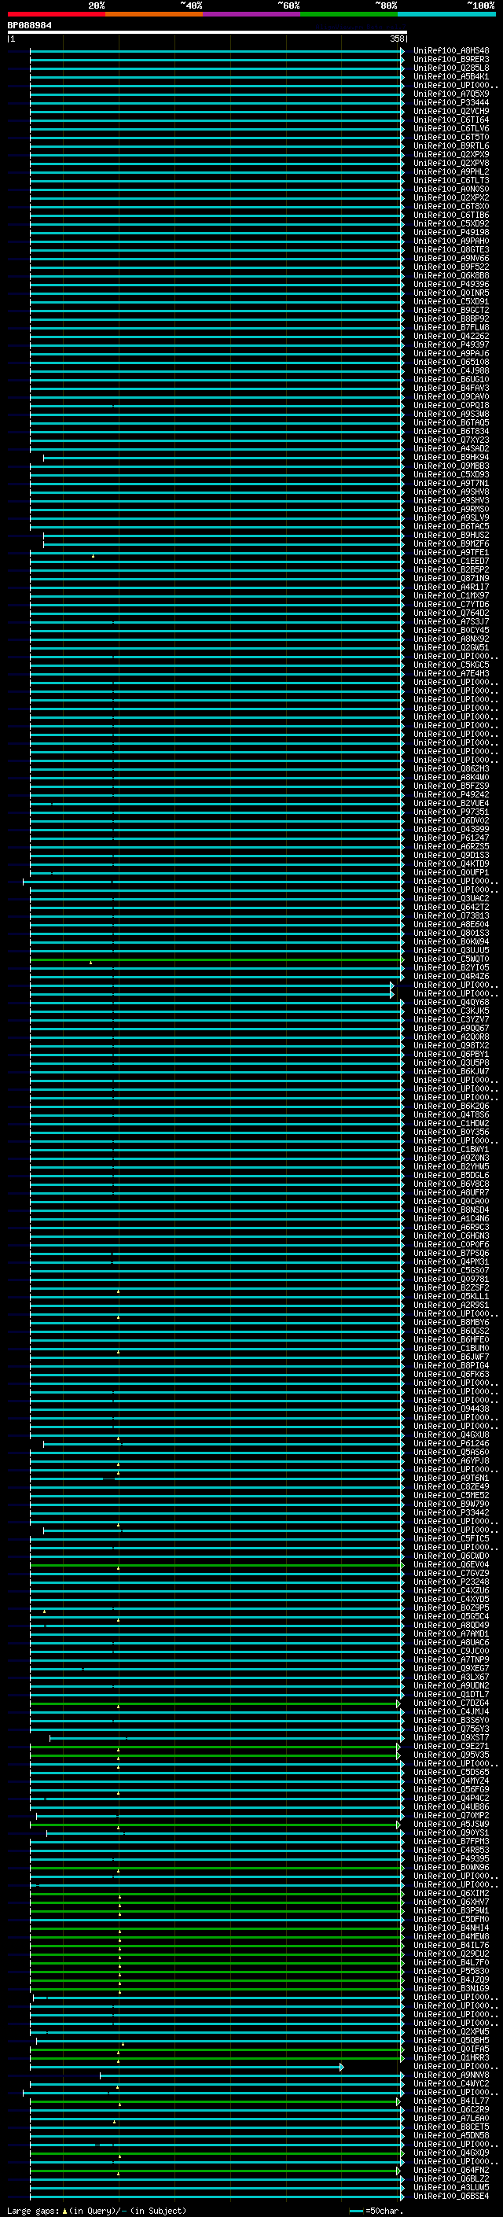Select hit label UniRef100_A8UFR7
Viewport: 503px width, 2217px height.
click(x=451, y=1193)
